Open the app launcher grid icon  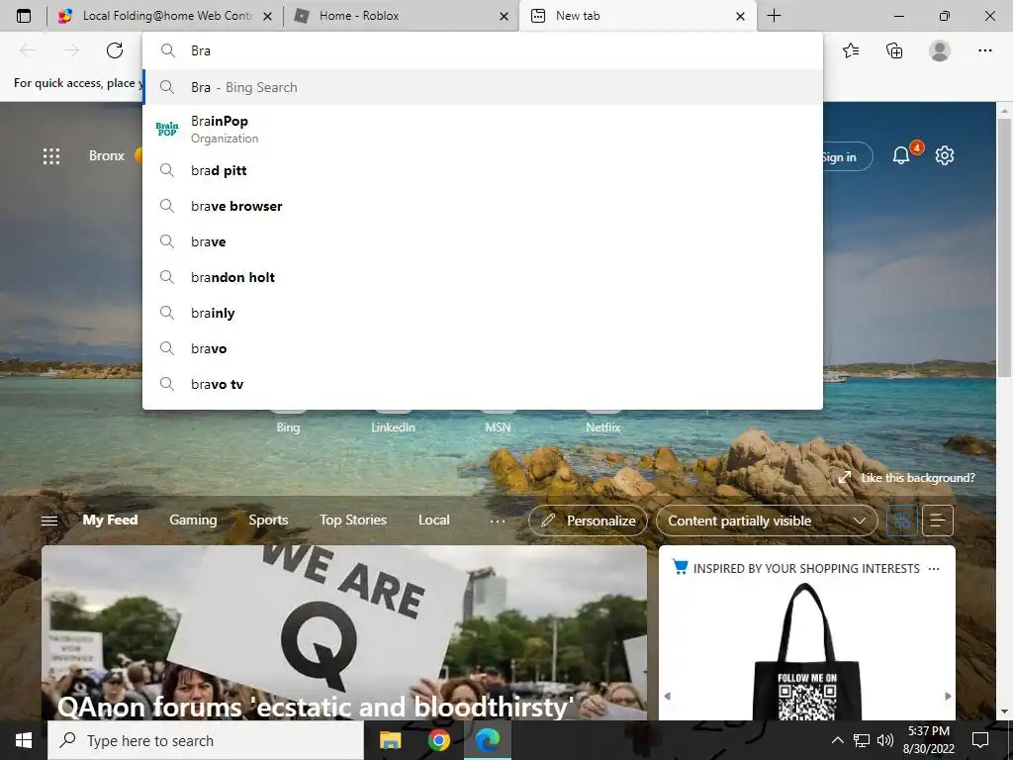(x=51, y=155)
